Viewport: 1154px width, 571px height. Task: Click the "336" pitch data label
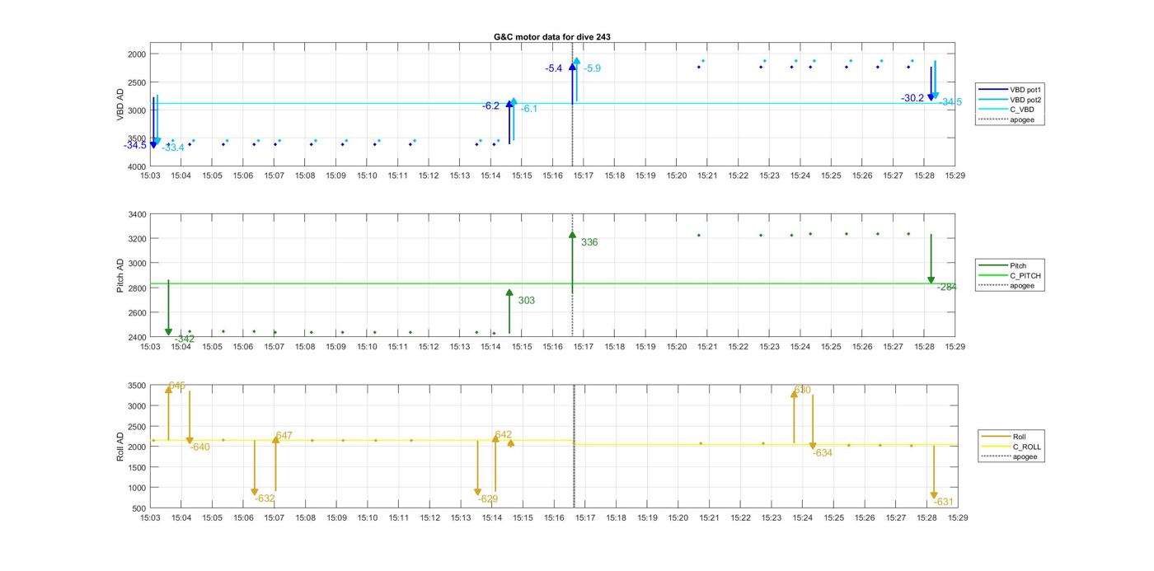coord(589,243)
